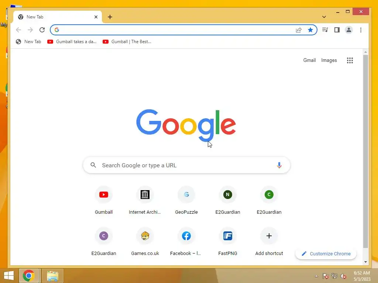The image size is (378, 283).
Task: Open the Images link
Action: (329, 60)
